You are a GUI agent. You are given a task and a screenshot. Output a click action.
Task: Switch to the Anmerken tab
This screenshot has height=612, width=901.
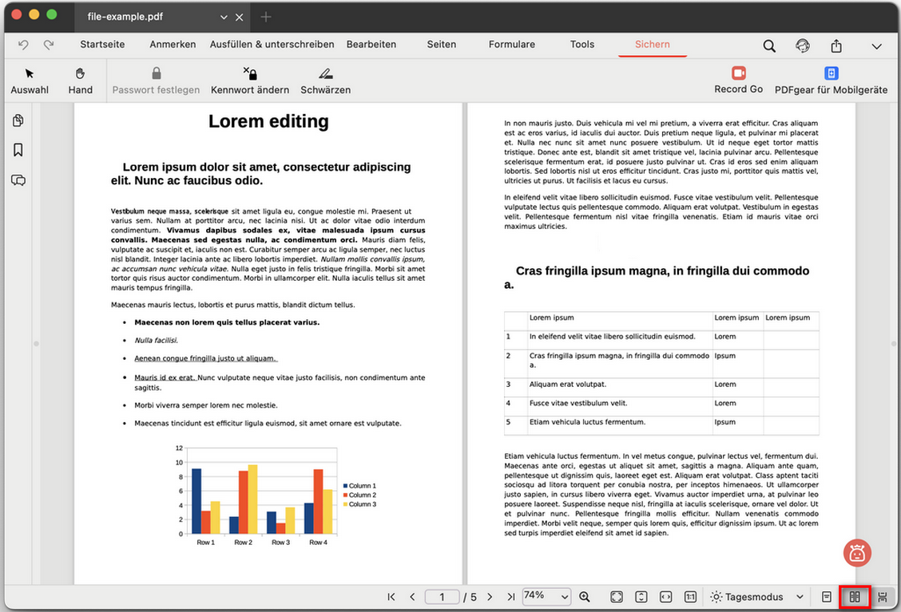(x=173, y=45)
